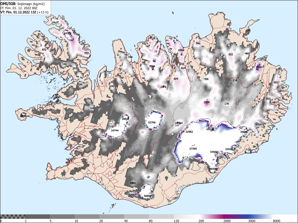The width and height of the screenshot is (298, 223).
Task: Select the 216 value label
Action: 235,80
